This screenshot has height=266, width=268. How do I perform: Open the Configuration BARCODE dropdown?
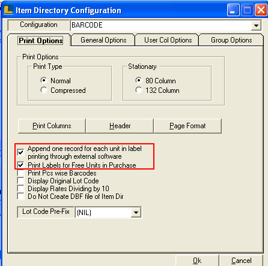256,25
